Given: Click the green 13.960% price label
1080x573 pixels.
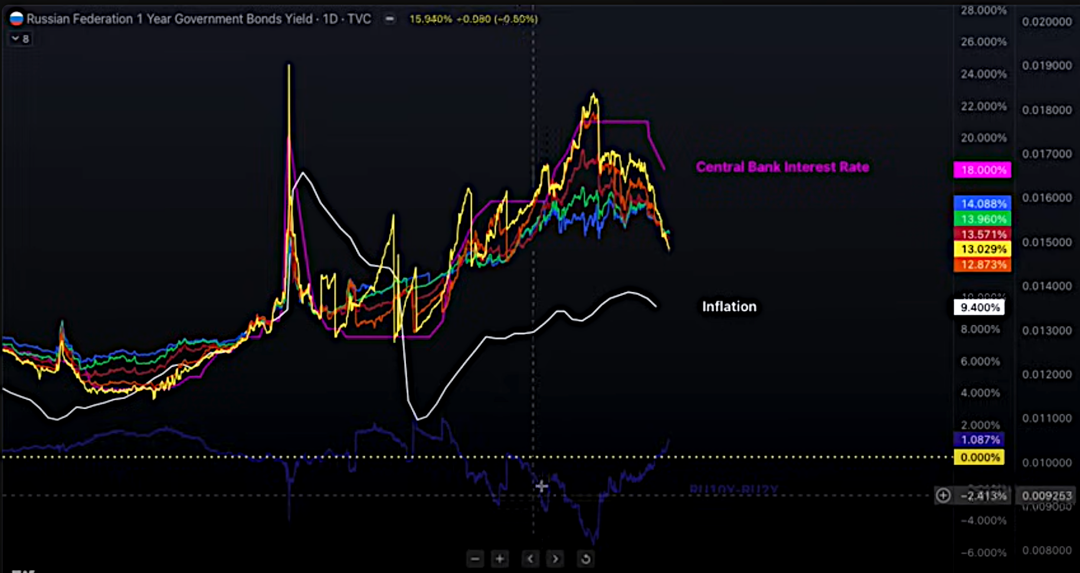Looking at the screenshot, I should click(x=983, y=219).
